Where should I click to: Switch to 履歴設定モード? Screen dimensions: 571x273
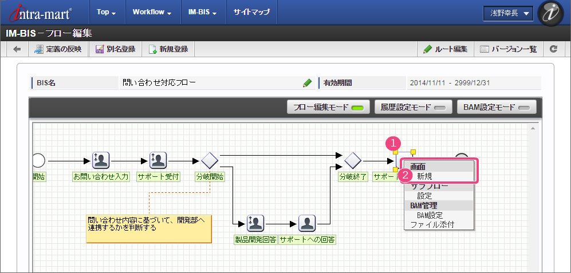414,107
